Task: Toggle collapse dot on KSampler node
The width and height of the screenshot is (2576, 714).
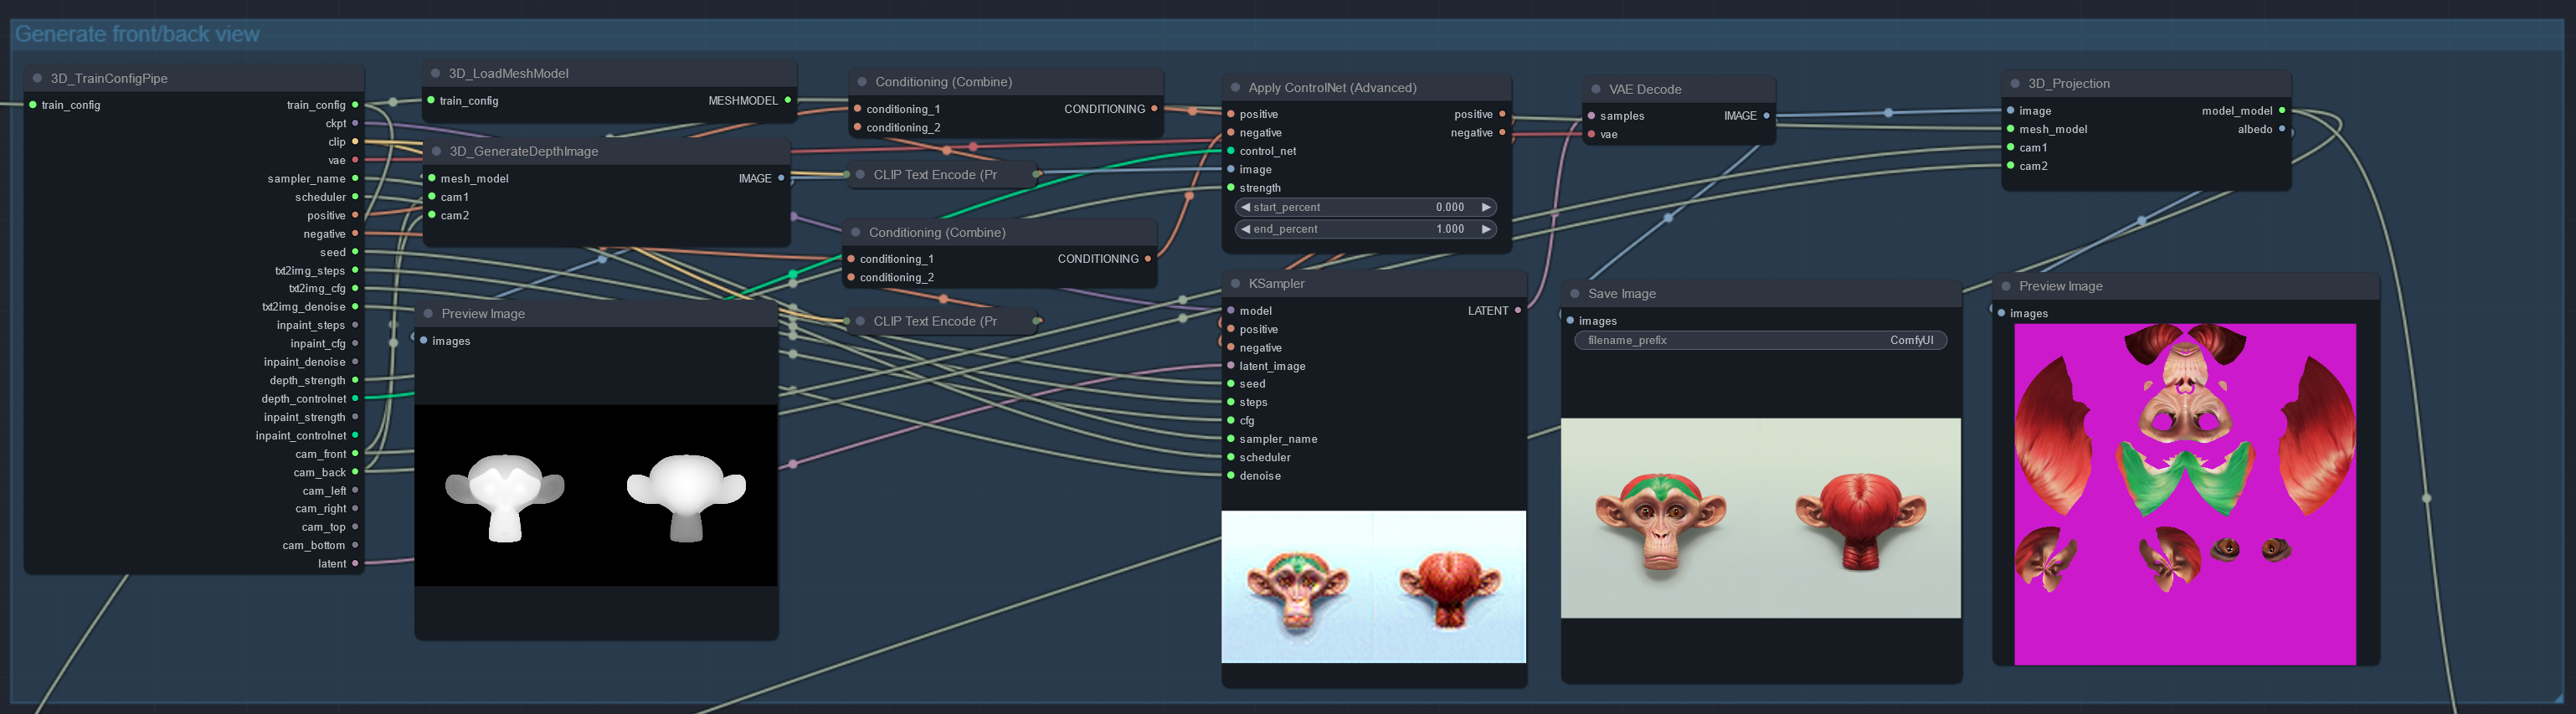Action: (x=1236, y=284)
